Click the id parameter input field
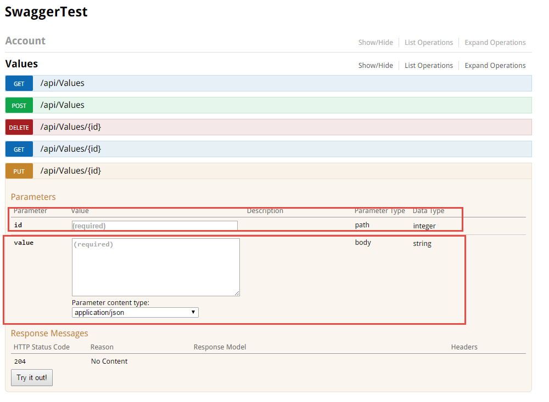The width and height of the screenshot is (549, 402). coord(154,226)
